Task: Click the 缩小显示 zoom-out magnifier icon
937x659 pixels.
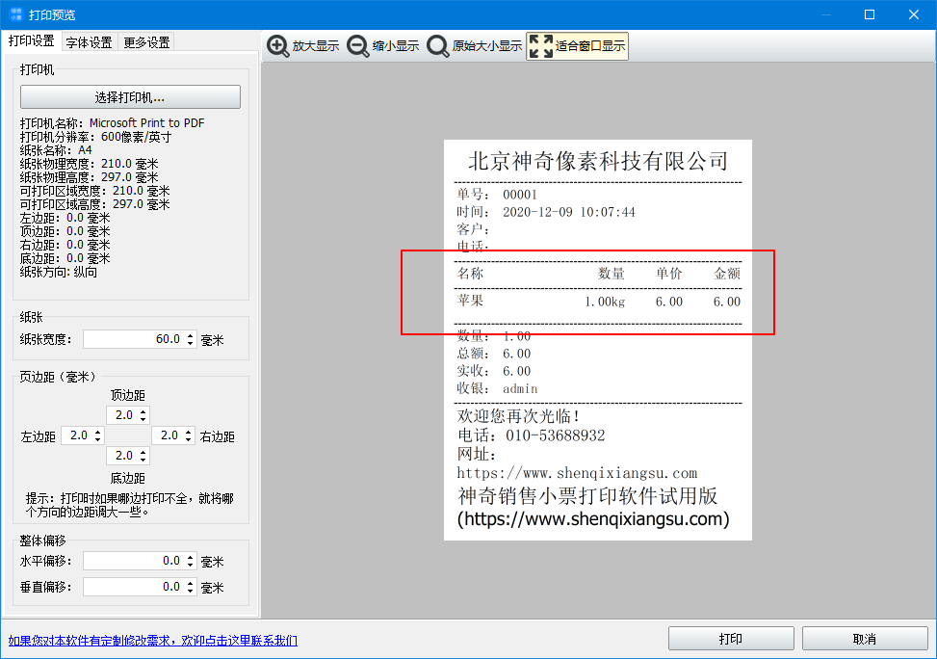Action: pos(358,46)
